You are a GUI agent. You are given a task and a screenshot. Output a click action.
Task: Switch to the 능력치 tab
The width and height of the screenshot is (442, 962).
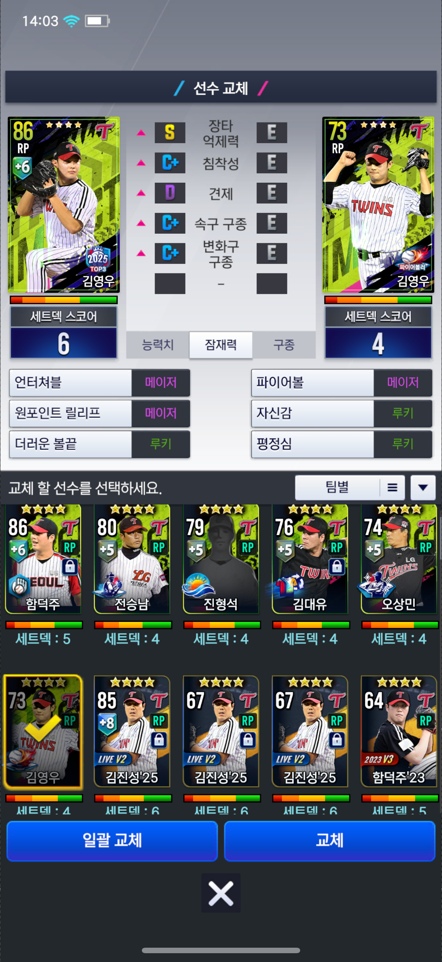tap(158, 344)
